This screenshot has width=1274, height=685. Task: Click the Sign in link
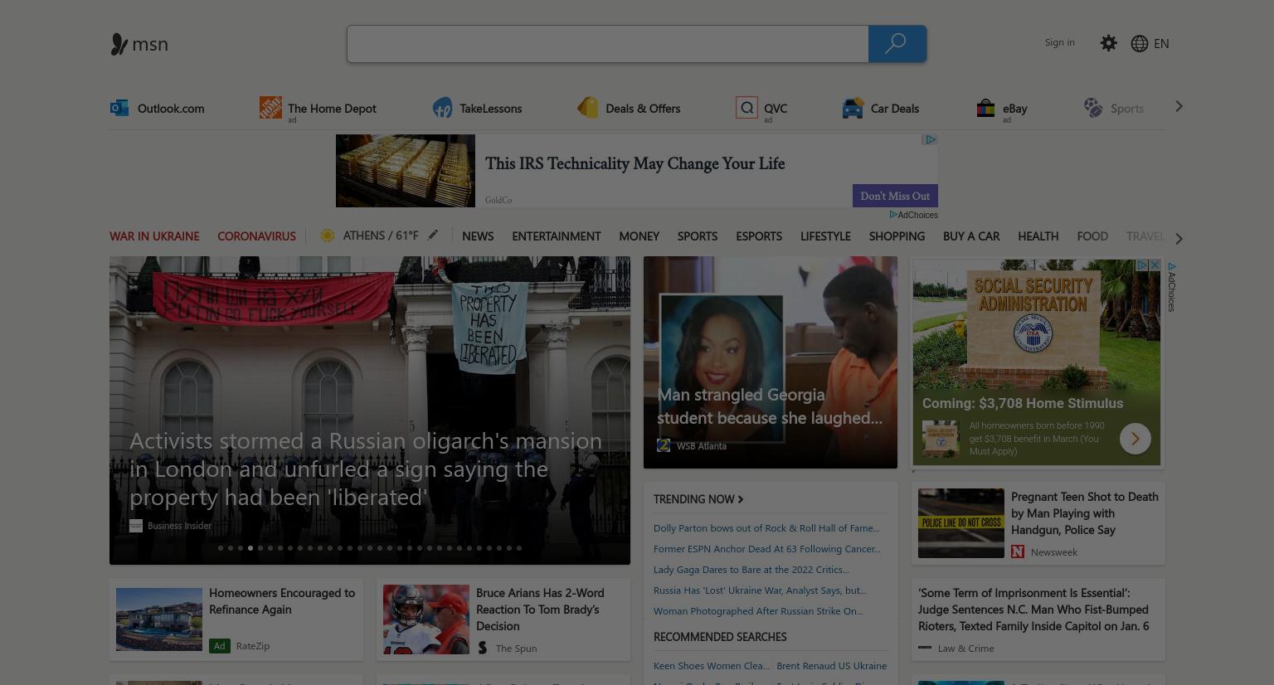(1059, 42)
